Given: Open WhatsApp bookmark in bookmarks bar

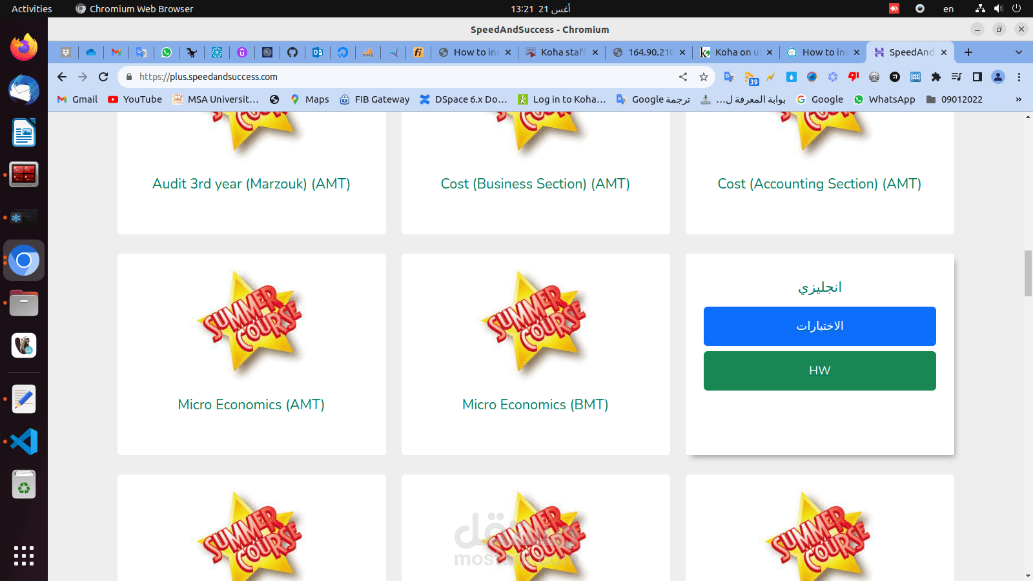Looking at the screenshot, I should (885, 99).
